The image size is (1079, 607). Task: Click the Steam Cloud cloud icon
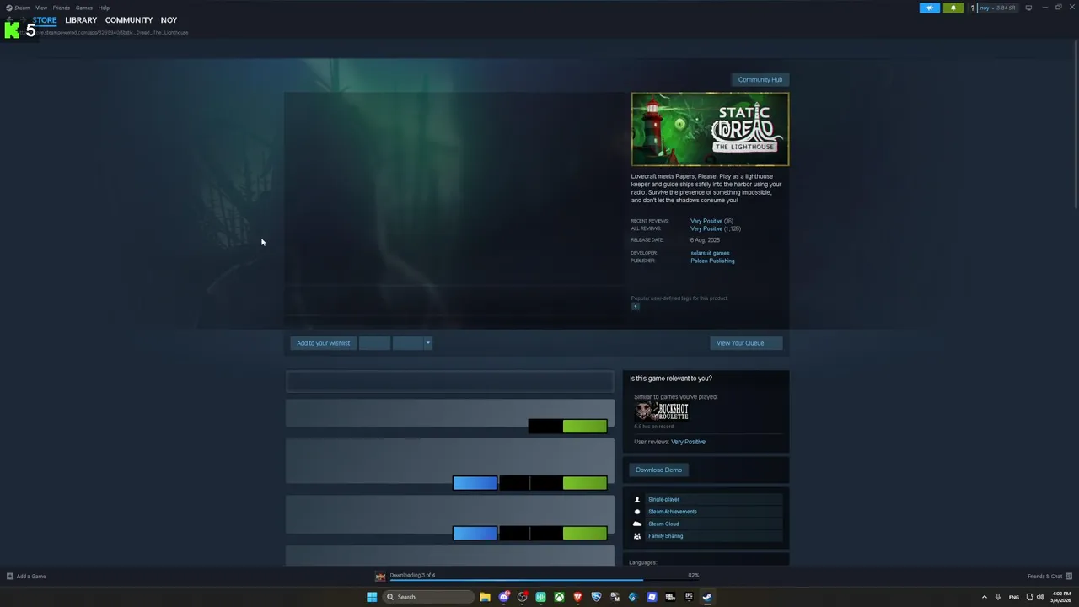tap(637, 524)
